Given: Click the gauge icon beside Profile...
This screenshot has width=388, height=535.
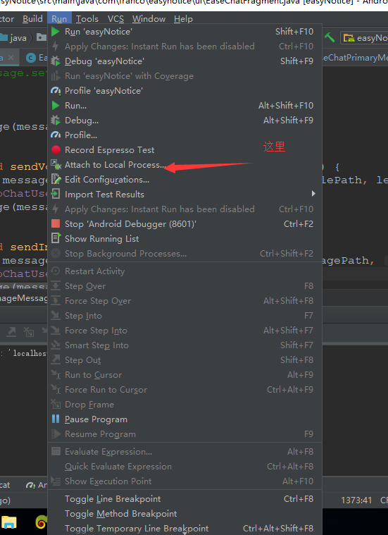Looking at the screenshot, I should coord(55,135).
